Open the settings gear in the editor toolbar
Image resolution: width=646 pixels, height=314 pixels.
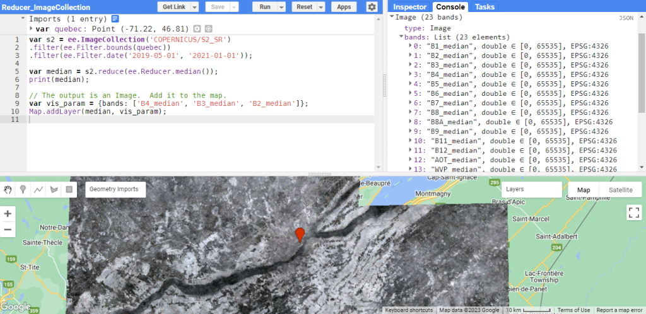click(x=372, y=7)
